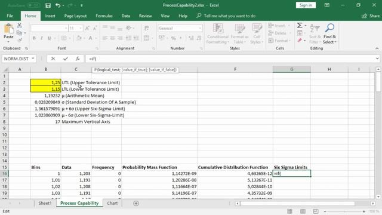Click Decrease Font Size icon

[x=95, y=28]
